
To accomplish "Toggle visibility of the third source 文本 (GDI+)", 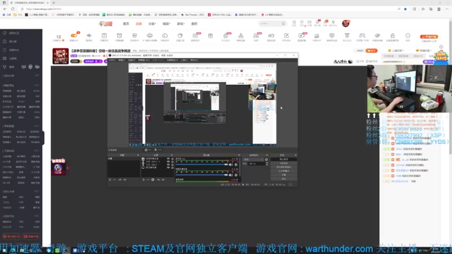I will [168, 164].
